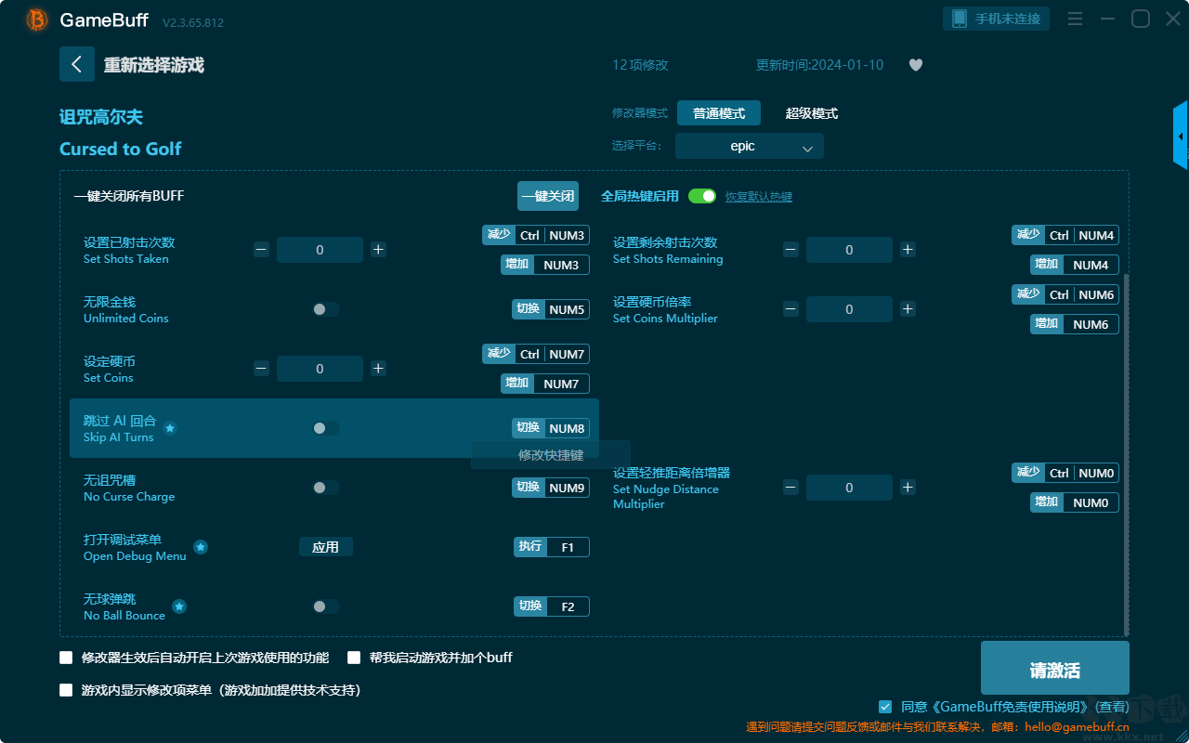Click the cheat list vertical scrollbar
Viewport: 1189px width, 743px height.
1127,454
